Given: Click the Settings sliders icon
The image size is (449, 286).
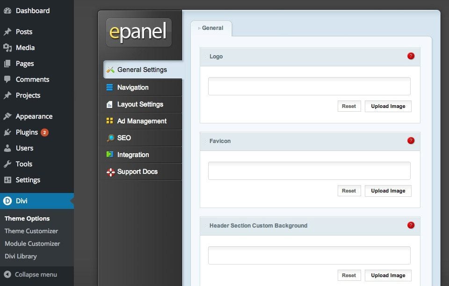Looking at the screenshot, I should [7, 180].
